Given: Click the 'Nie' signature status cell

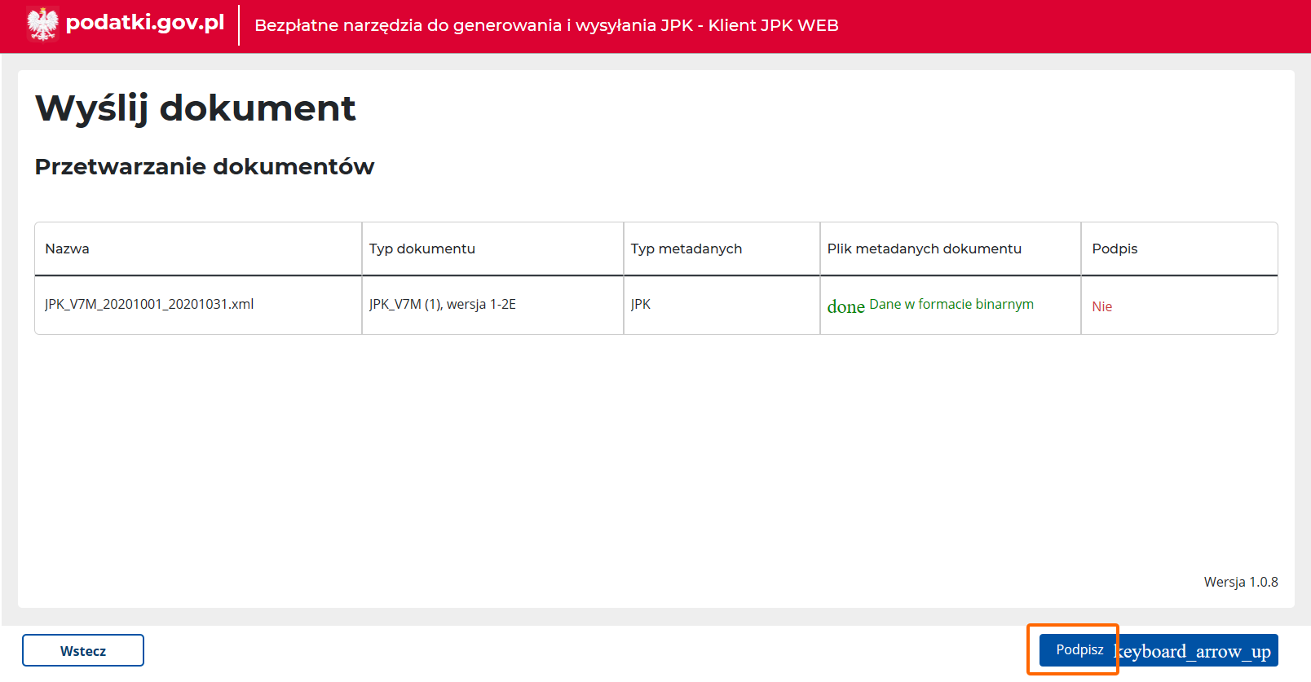Looking at the screenshot, I should tap(1101, 306).
